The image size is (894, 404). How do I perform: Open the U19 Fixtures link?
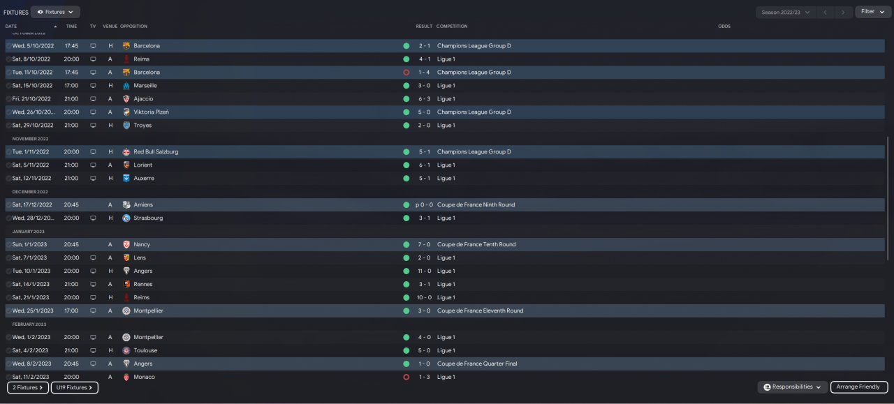[74, 387]
